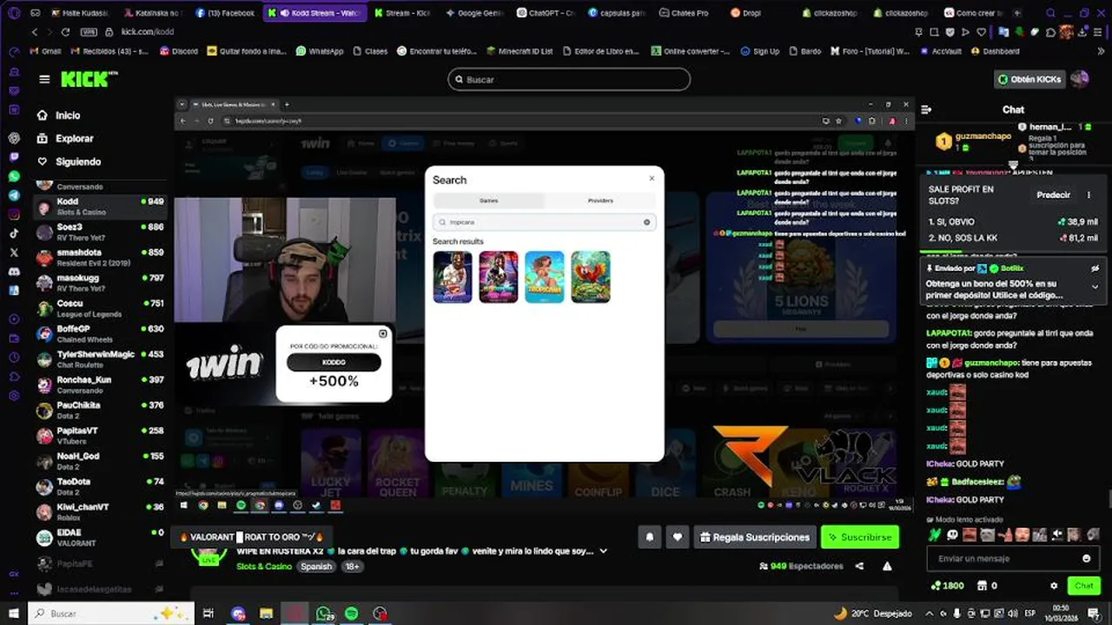Open WhatsApp bookmark in bookmarks bar
The image size is (1112, 625).
319,51
